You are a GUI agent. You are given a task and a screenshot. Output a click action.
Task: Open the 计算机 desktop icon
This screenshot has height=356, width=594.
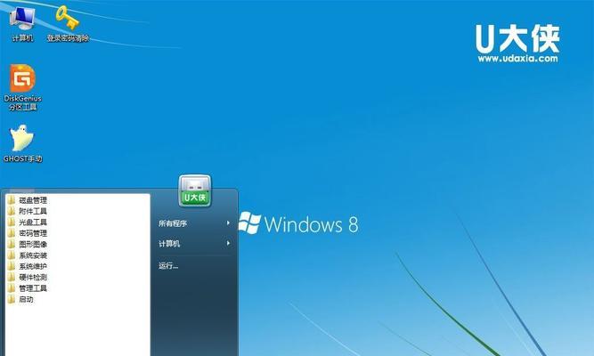click(x=22, y=23)
